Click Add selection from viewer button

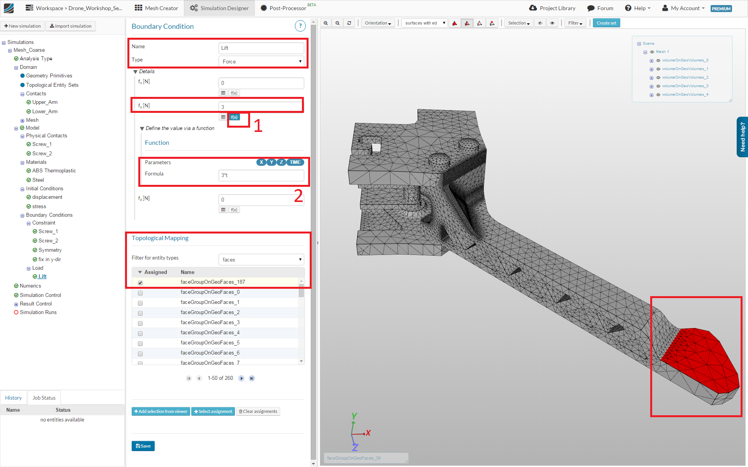(161, 411)
